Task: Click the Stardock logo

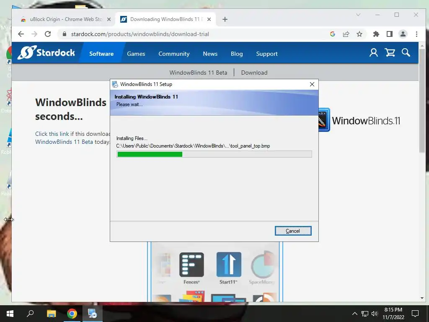Action: [x=46, y=52]
